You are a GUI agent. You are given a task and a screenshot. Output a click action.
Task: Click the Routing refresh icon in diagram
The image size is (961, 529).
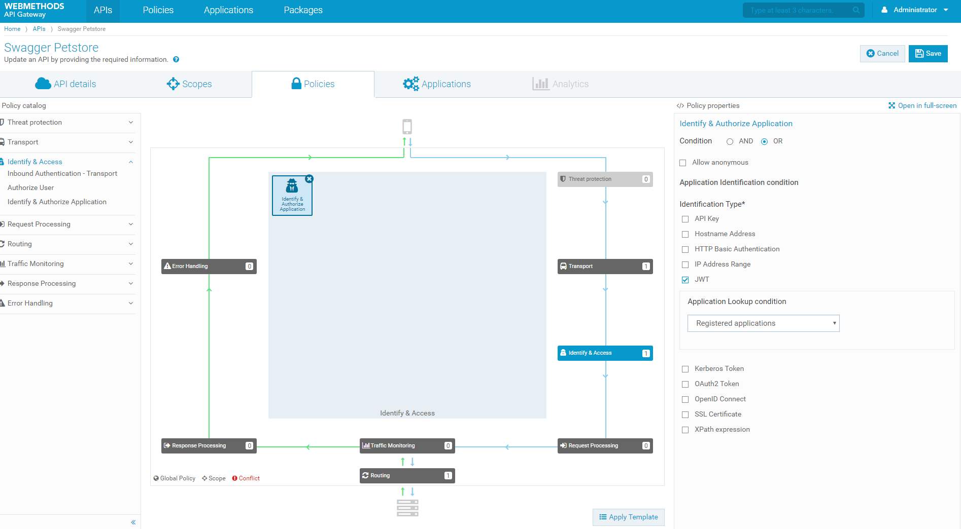(365, 475)
